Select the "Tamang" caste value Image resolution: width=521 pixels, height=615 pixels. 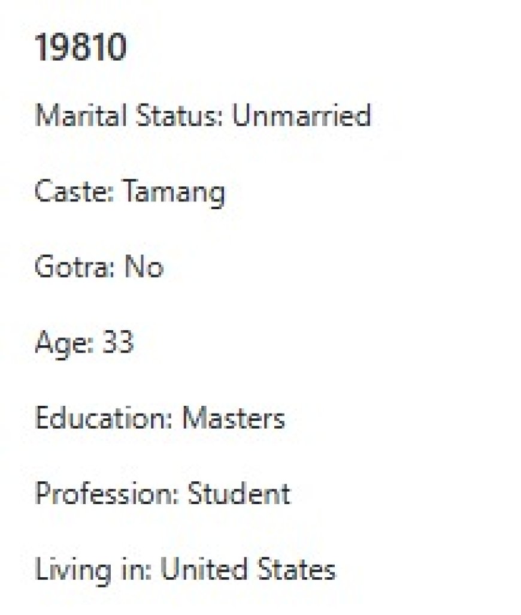point(174,192)
